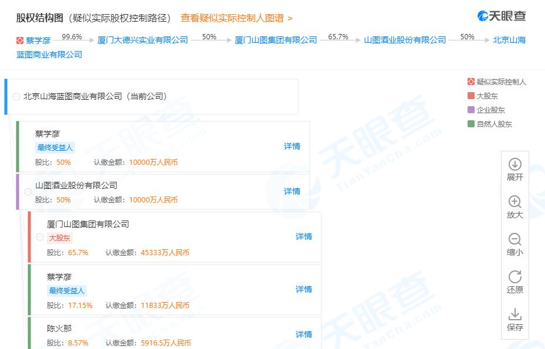Click the 99.6% percentage in control path
Image resolution: width=545 pixels, height=349 pixels.
[x=72, y=37]
